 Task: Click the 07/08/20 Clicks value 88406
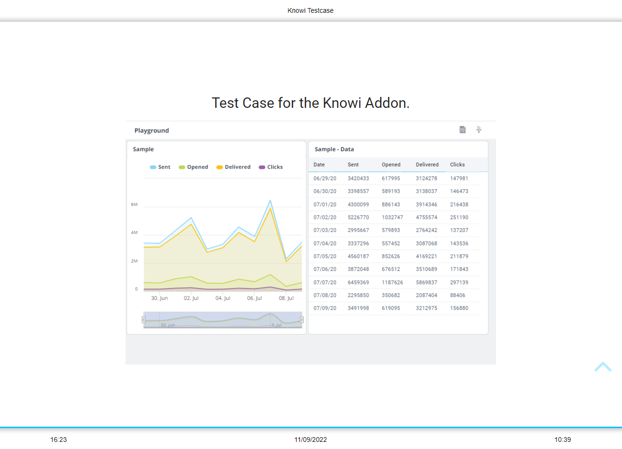pyautogui.click(x=458, y=295)
